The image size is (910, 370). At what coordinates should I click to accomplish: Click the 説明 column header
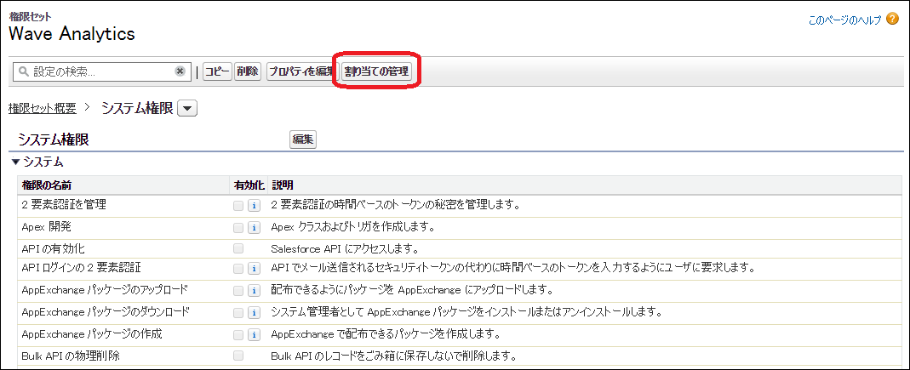click(282, 185)
